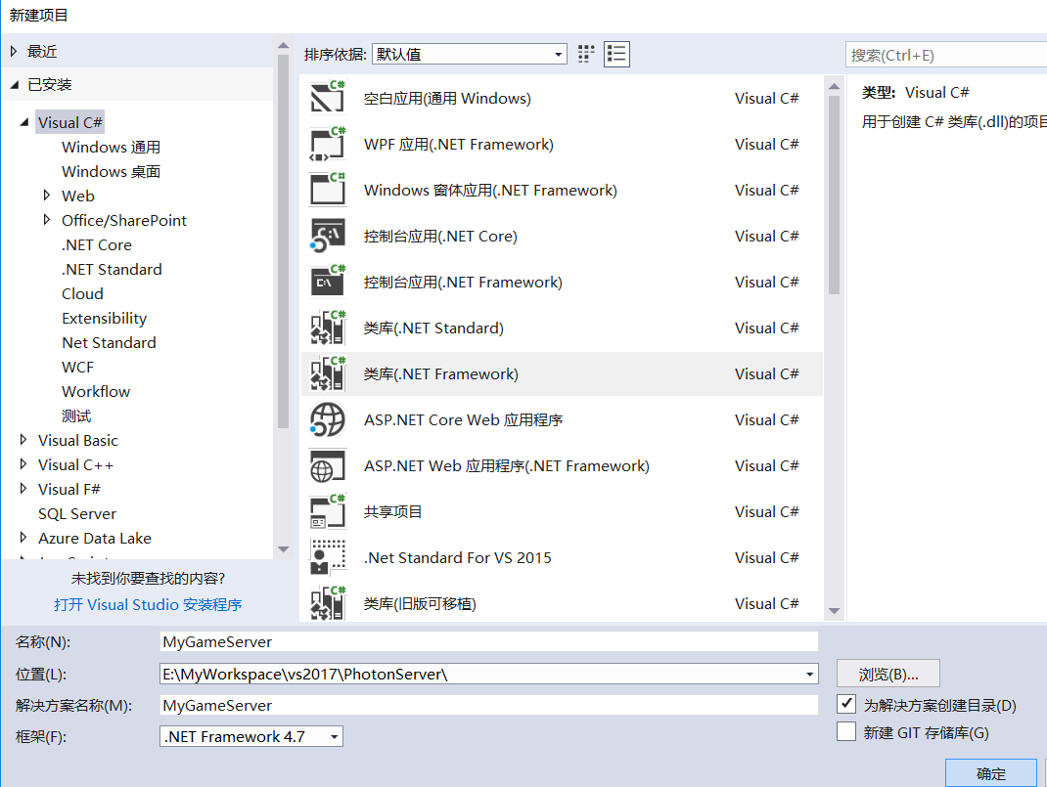
Task: Select the WPF 应用(.NET Framework) name
Action: [458, 144]
